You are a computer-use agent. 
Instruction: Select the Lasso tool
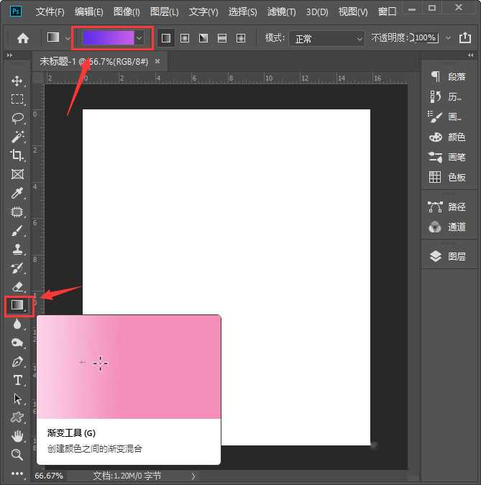tap(17, 118)
